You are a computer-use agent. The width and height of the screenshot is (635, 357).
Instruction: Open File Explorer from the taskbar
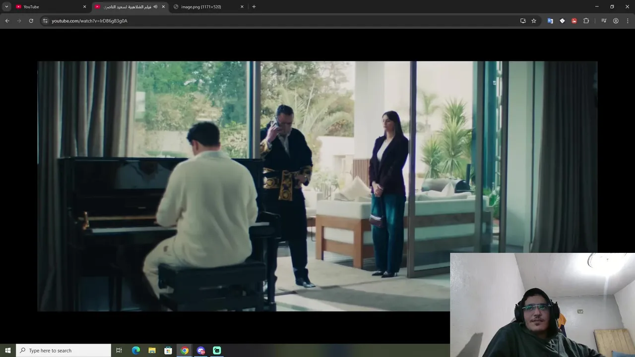point(152,351)
